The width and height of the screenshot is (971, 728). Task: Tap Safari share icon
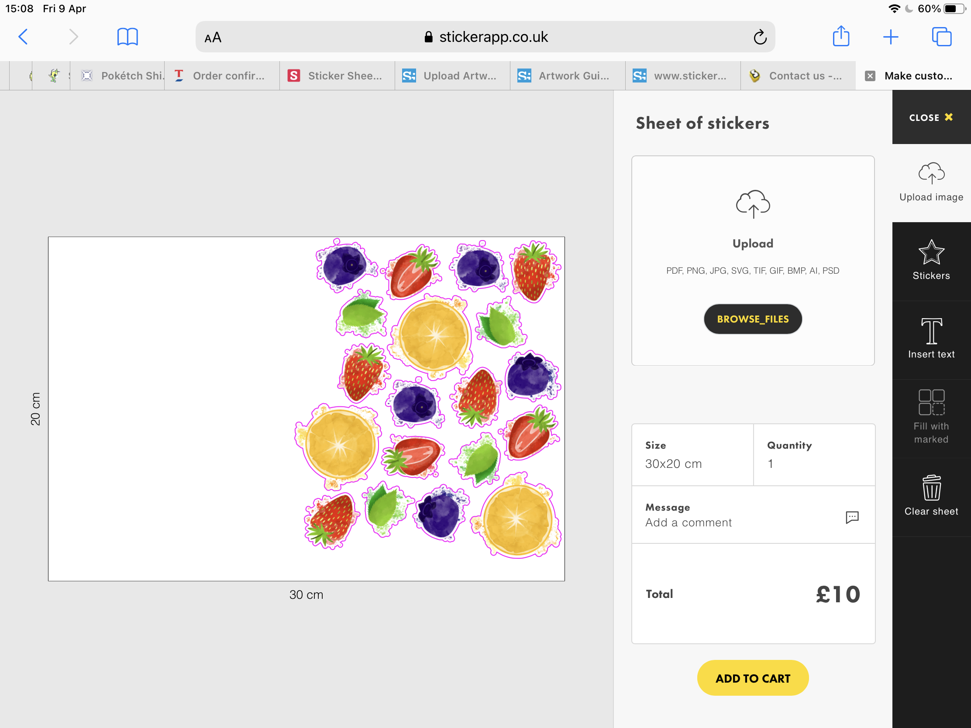click(x=840, y=36)
